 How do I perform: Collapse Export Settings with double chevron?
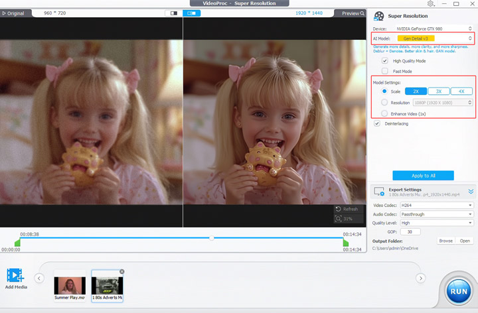tap(471, 192)
